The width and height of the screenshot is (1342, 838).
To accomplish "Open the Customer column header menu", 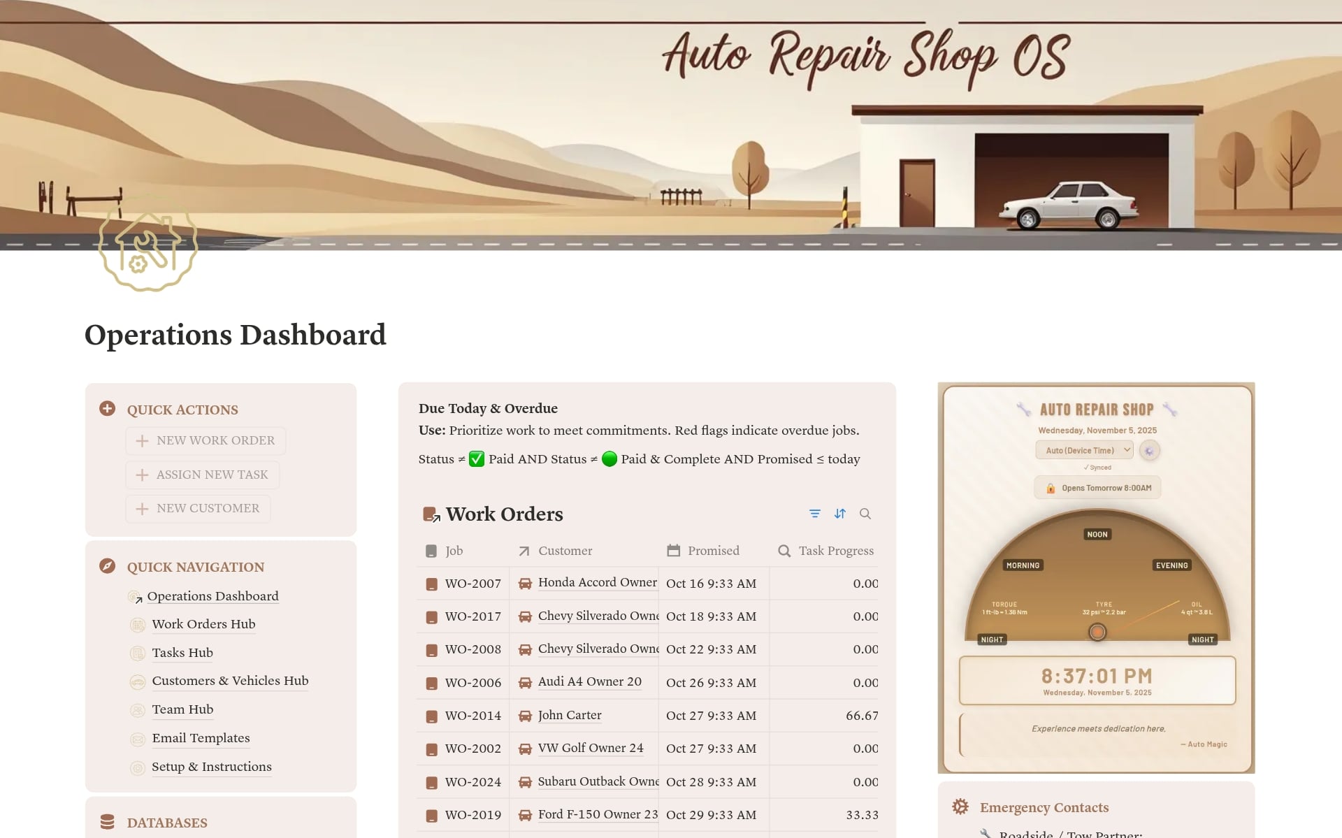I will pyautogui.click(x=564, y=551).
